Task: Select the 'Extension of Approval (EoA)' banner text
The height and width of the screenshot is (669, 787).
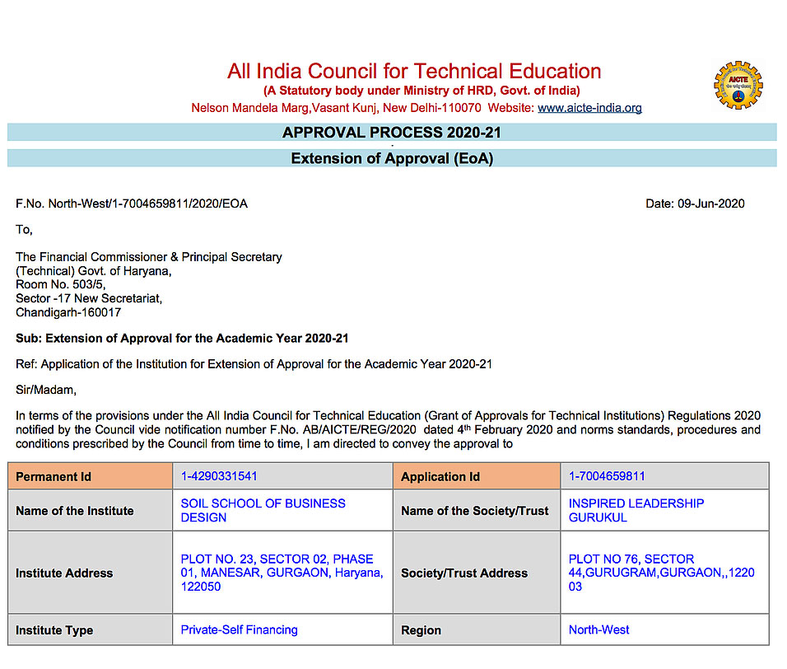Action: (x=392, y=159)
